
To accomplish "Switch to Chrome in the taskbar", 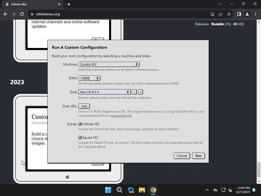I will [x=153, y=190].
